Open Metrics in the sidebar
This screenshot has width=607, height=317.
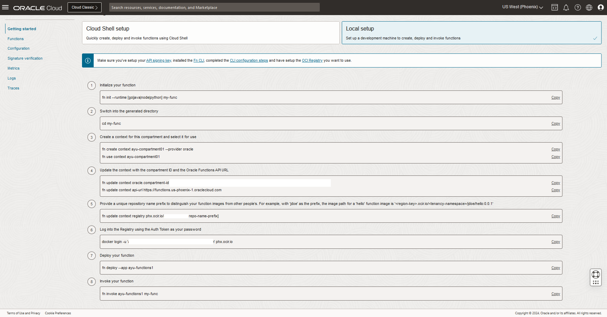point(14,69)
